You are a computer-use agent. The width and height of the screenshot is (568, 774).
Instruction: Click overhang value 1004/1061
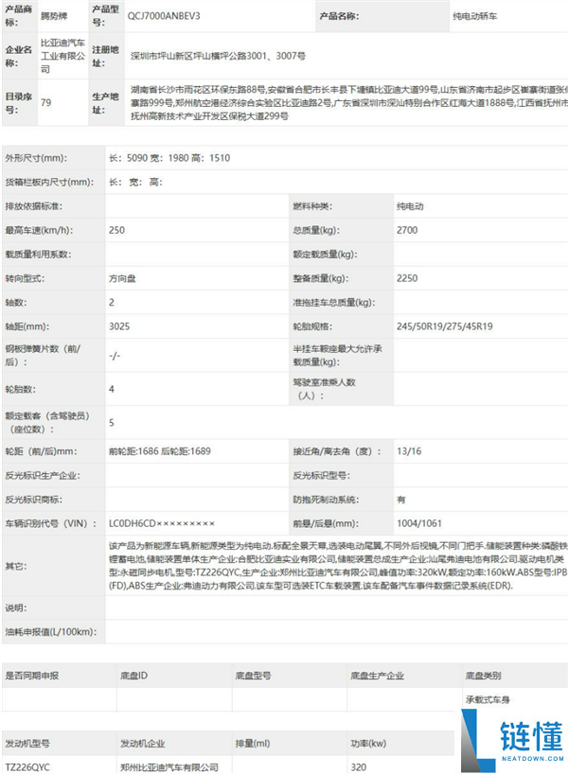[419, 523]
